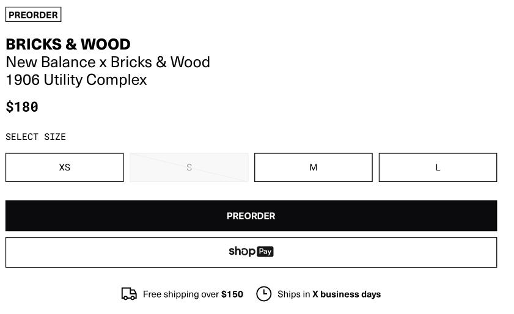Screen dimensions: 514x314
Task: Click the clock icon beside shipping time
Action: [x=263, y=294]
